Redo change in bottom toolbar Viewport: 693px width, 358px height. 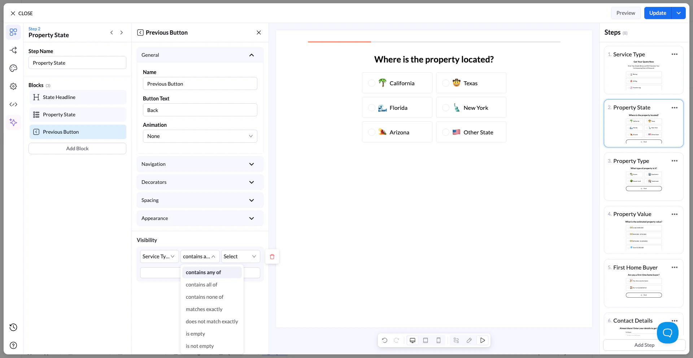point(396,340)
